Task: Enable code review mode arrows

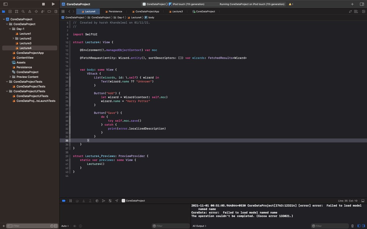Action: 350,12
